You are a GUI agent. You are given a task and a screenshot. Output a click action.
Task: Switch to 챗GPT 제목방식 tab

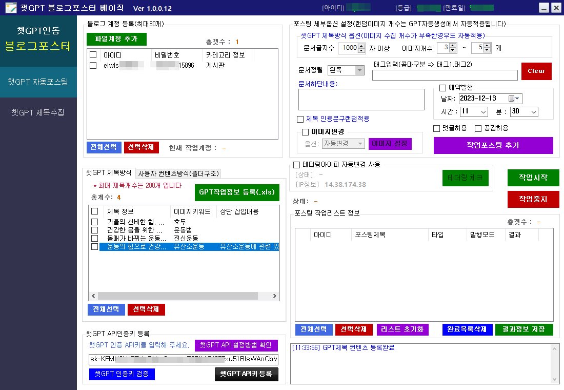tap(109, 173)
